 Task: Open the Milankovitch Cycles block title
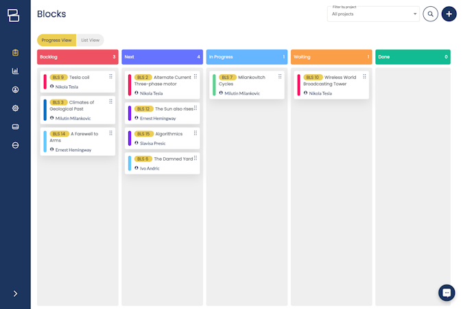tap(242, 80)
